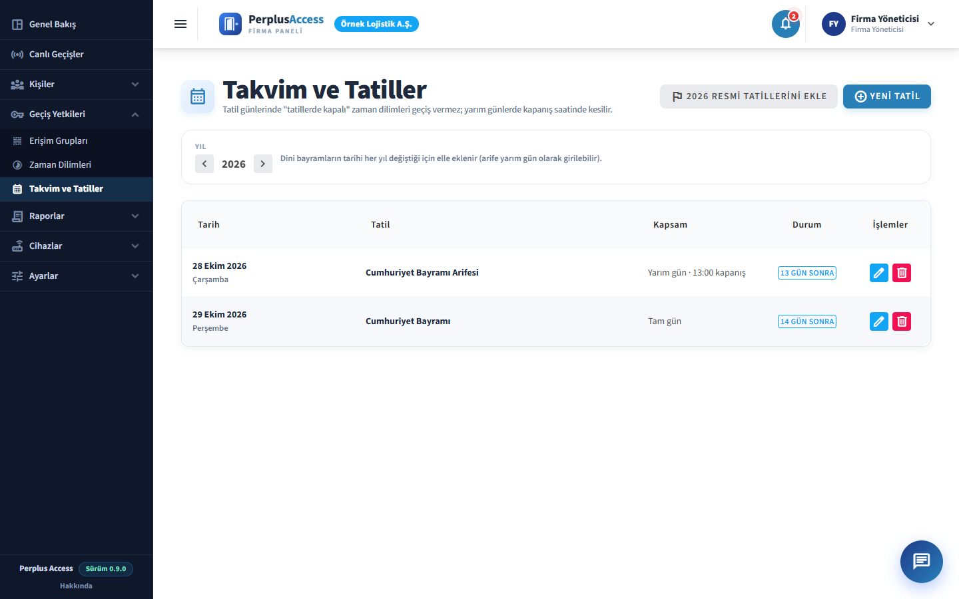Collapse the Geçiş Yetkileri menu

tap(77, 114)
